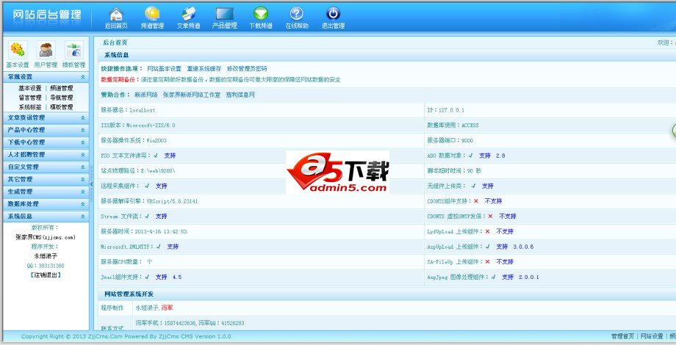Click the server time 2013-4-16 13:42:53
This screenshot has width=676, height=345.
coord(161,232)
